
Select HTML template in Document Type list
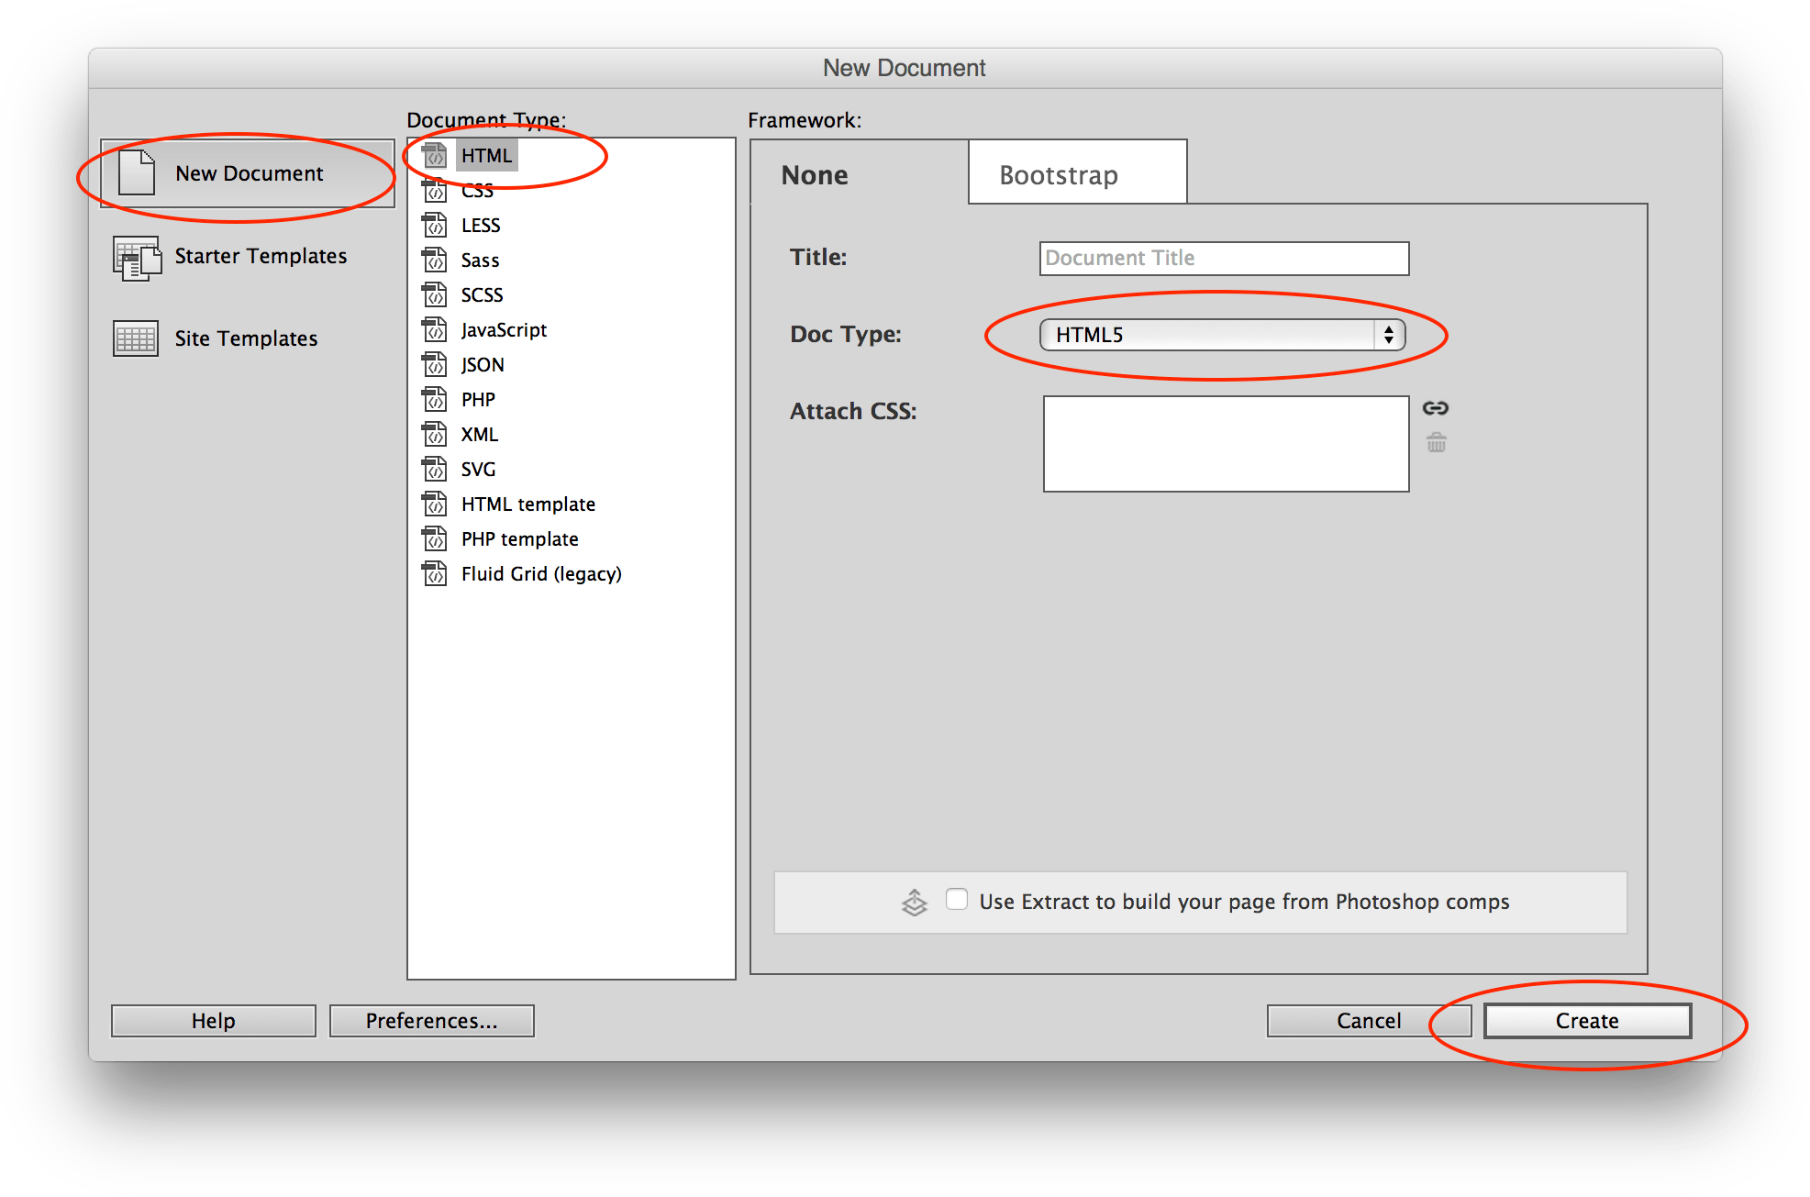tap(527, 504)
